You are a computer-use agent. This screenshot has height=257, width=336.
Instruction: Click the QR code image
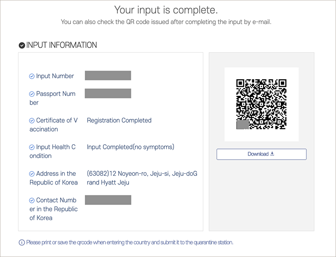click(261, 104)
